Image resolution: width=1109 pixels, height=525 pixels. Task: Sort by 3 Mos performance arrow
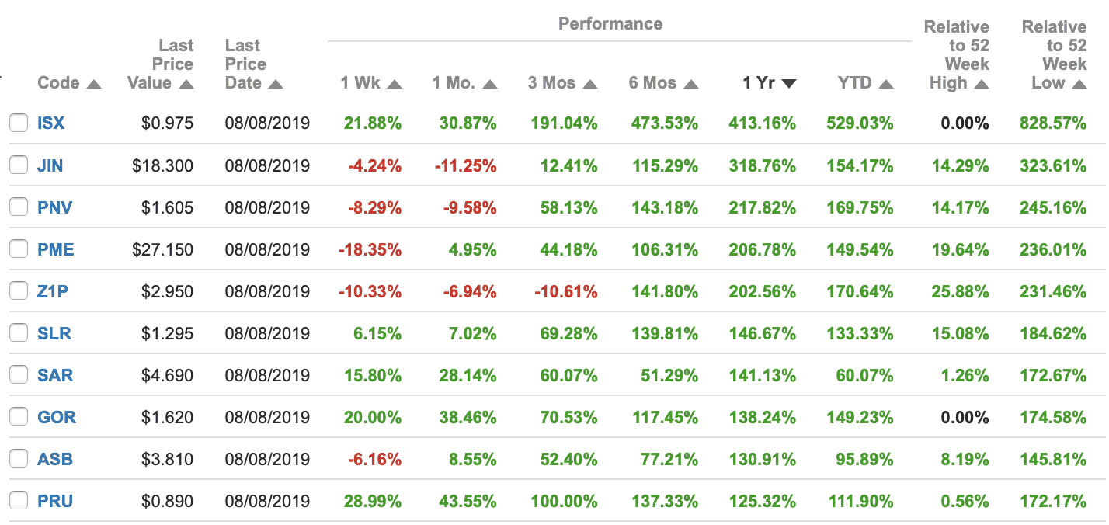590,84
